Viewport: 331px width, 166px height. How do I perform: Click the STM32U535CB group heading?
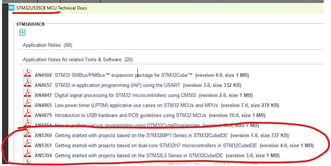tap(30, 24)
